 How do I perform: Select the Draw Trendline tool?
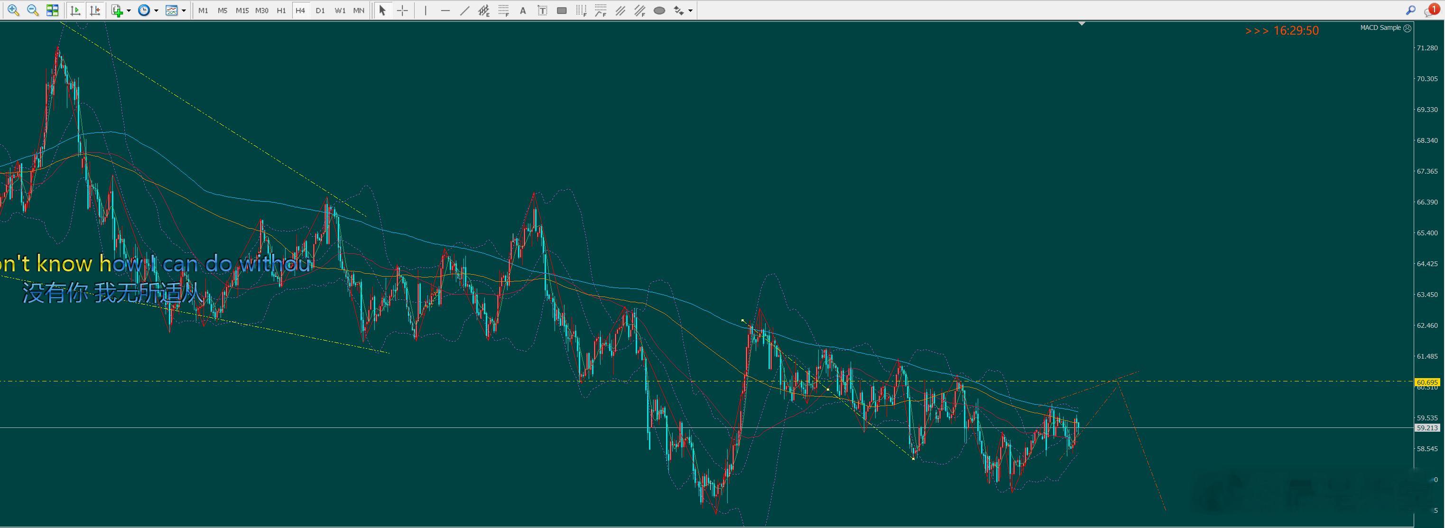(x=464, y=10)
